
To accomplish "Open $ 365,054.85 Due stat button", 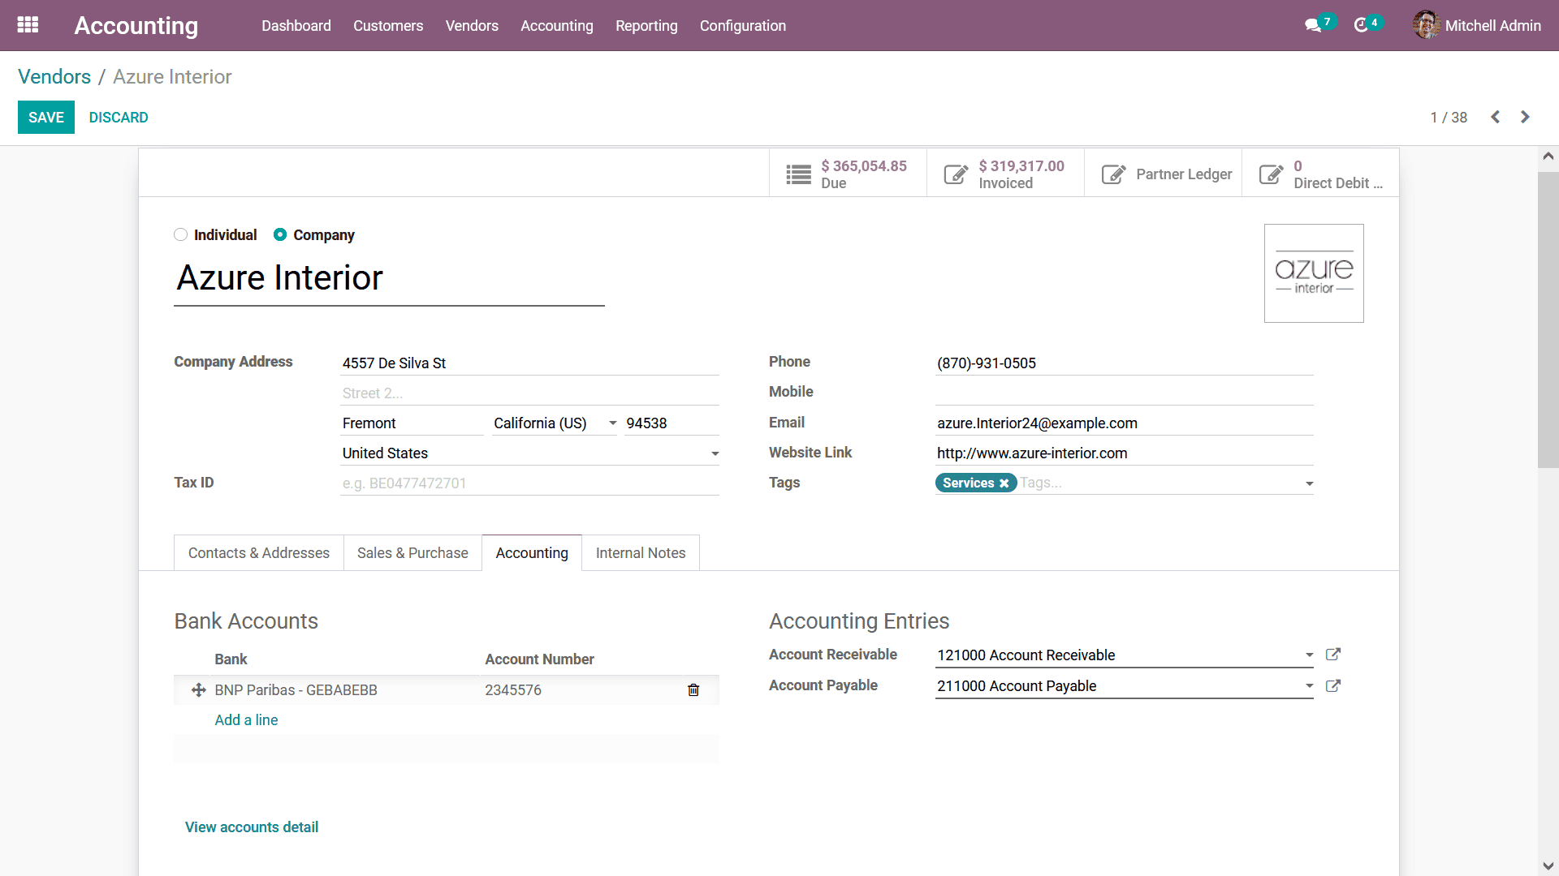I will click(848, 174).
